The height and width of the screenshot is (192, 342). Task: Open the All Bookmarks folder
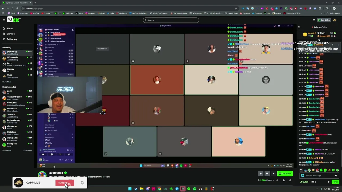(x=333, y=13)
